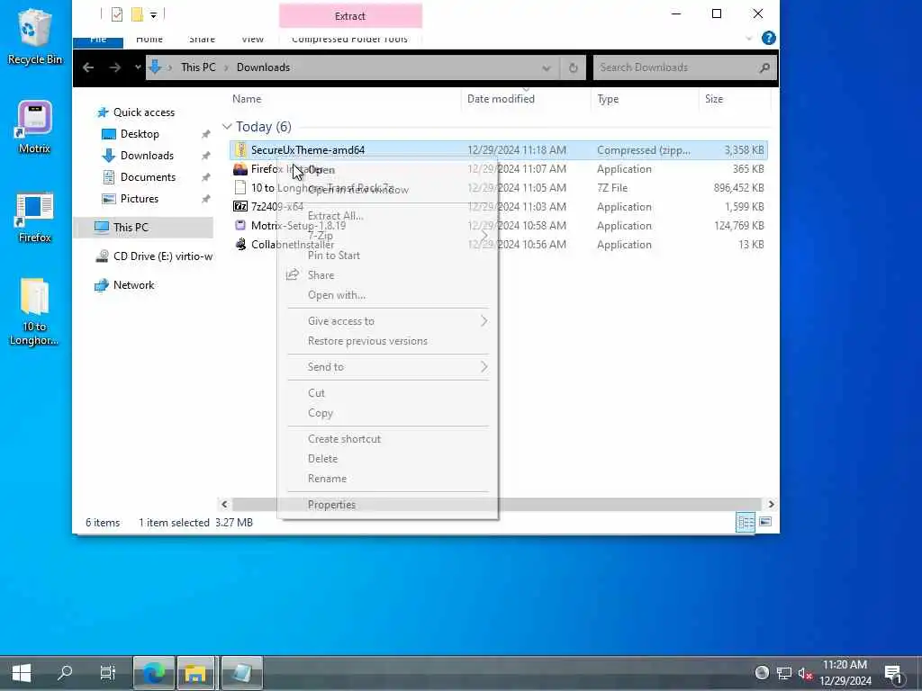This screenshot has width=922, height=691.
Task: Choose Rename from the context menu
Action: point(388,479)
